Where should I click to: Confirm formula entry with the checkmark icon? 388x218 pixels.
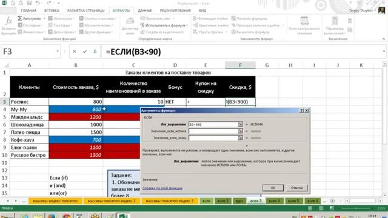pos(85,51)
